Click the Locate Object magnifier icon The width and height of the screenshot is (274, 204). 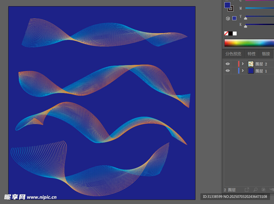255,190
